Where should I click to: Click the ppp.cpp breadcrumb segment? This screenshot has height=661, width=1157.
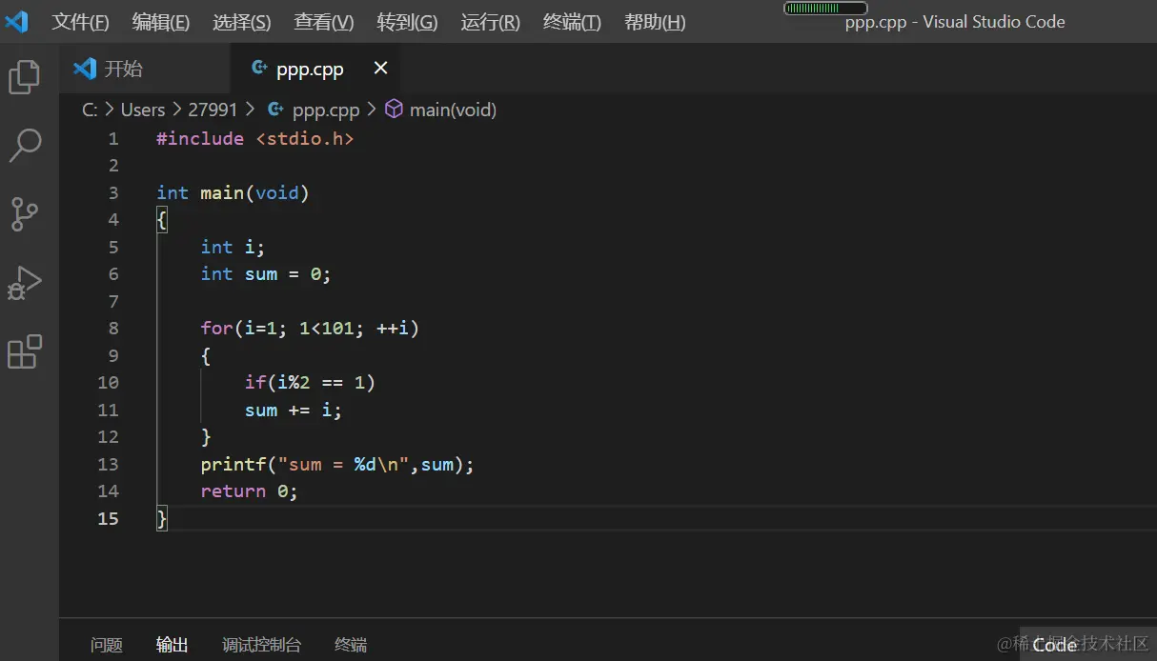click(325, 110)
